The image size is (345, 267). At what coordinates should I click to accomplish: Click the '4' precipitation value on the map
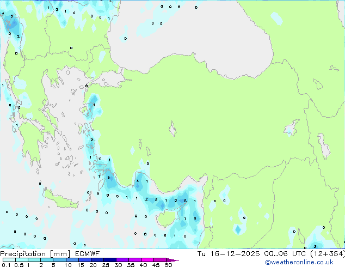click(138, 181)
